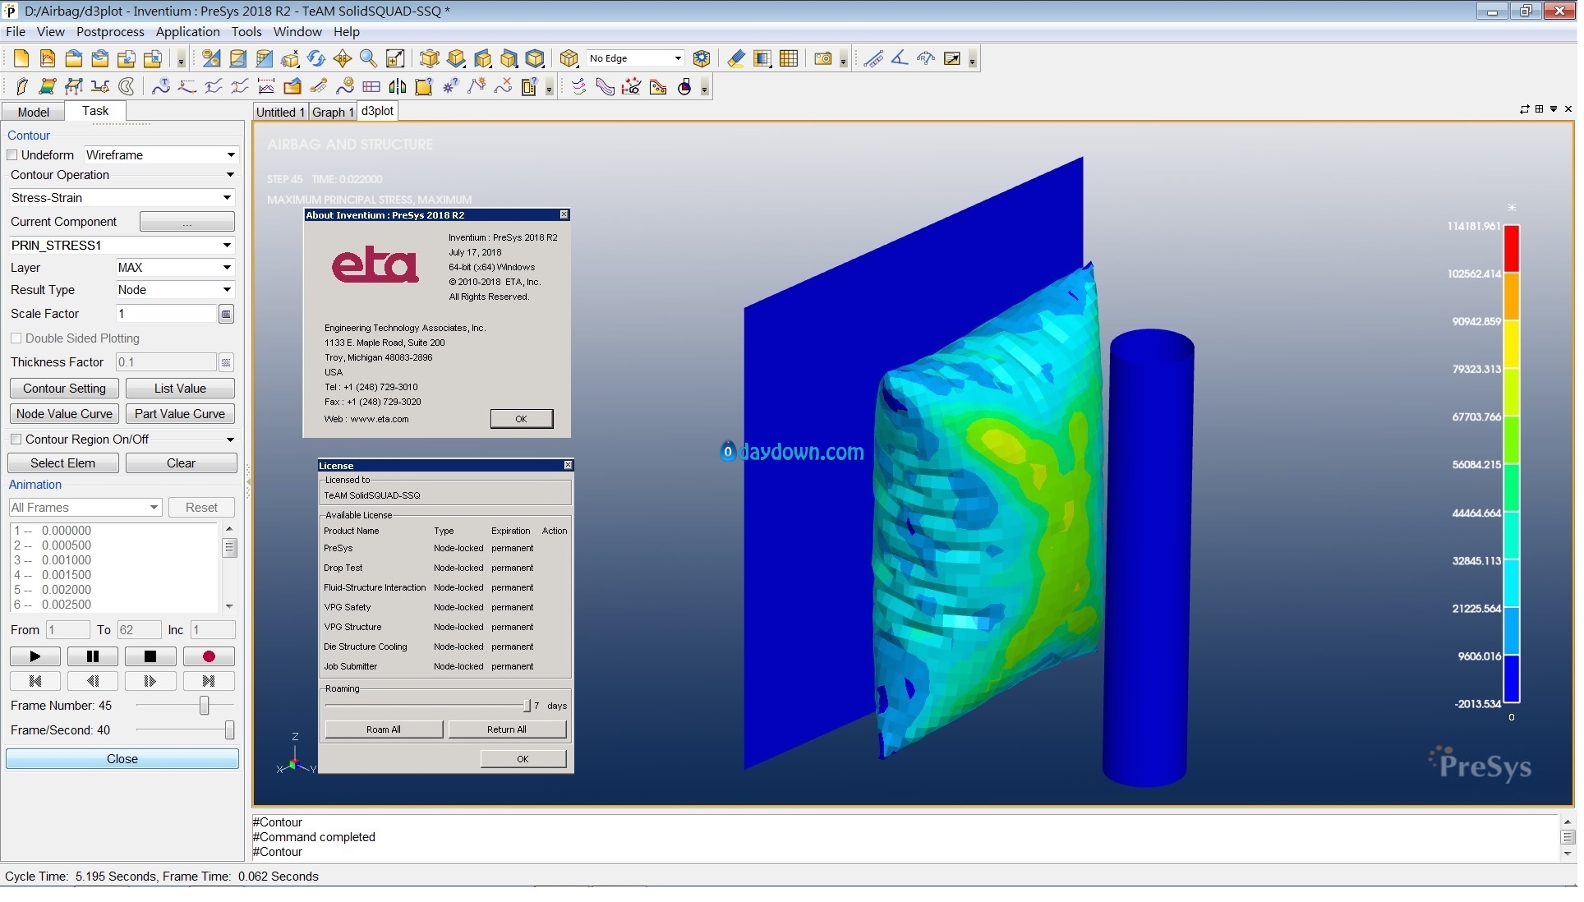Viewport: 1584px width, 902px height.
Task: Select the radius measure icon
Action: (x=926, y=58)
